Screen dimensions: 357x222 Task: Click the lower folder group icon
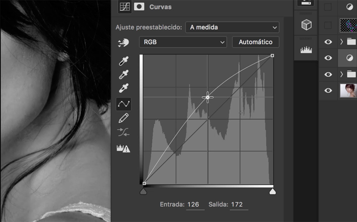(352, 74)
